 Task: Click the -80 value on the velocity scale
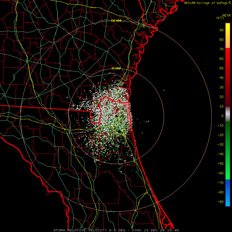point(220,192)
